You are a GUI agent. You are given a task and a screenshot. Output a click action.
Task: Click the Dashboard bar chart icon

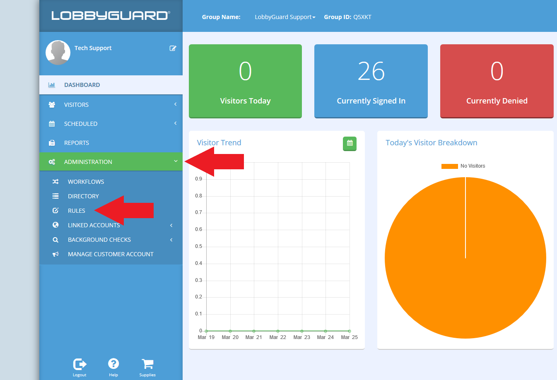(52, 85)
